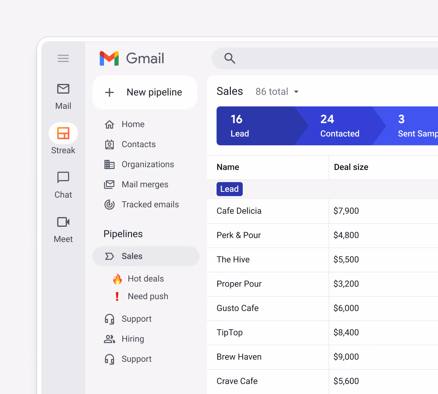
Task: Click the Organizations building icon
Action: click(x=109, y=164)
